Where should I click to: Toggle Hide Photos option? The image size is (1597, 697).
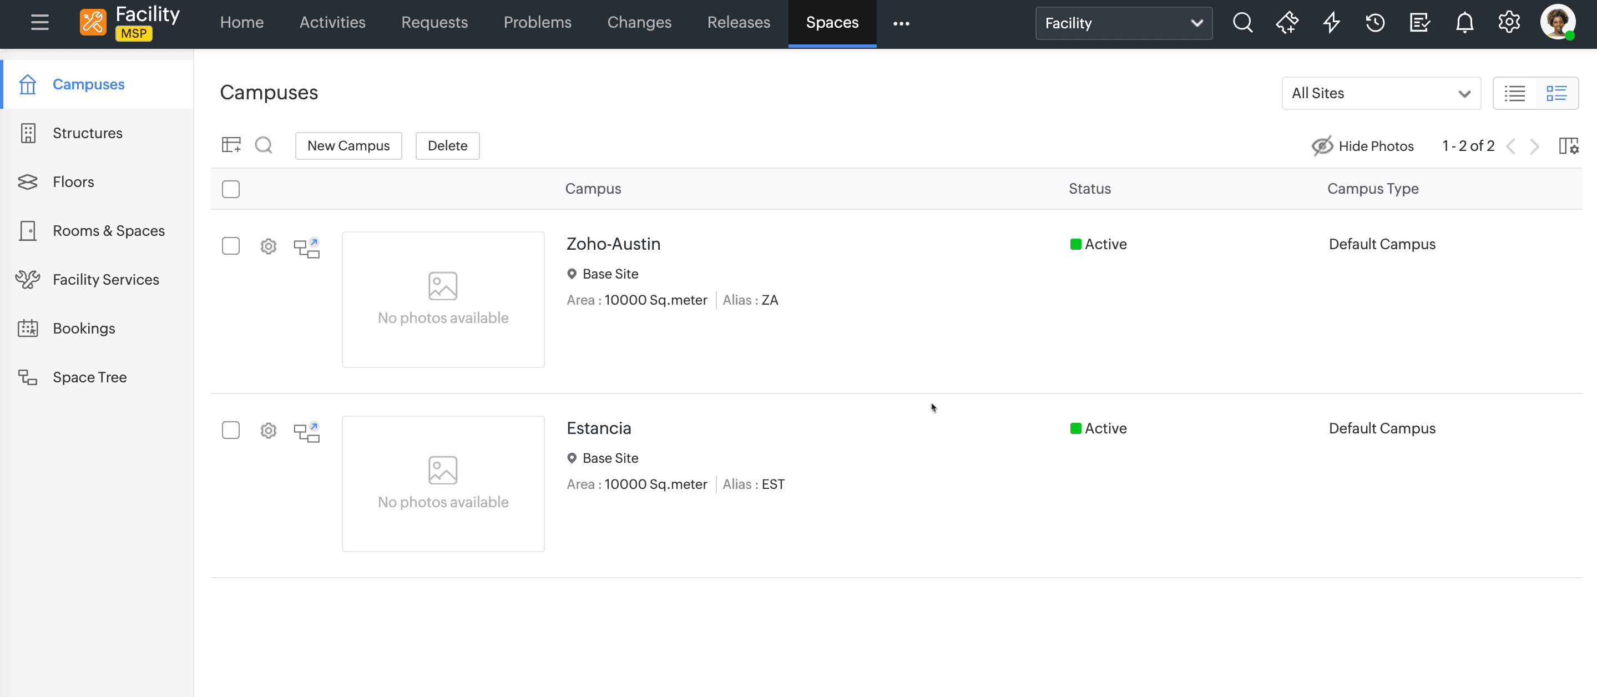tap(1363, 146)
